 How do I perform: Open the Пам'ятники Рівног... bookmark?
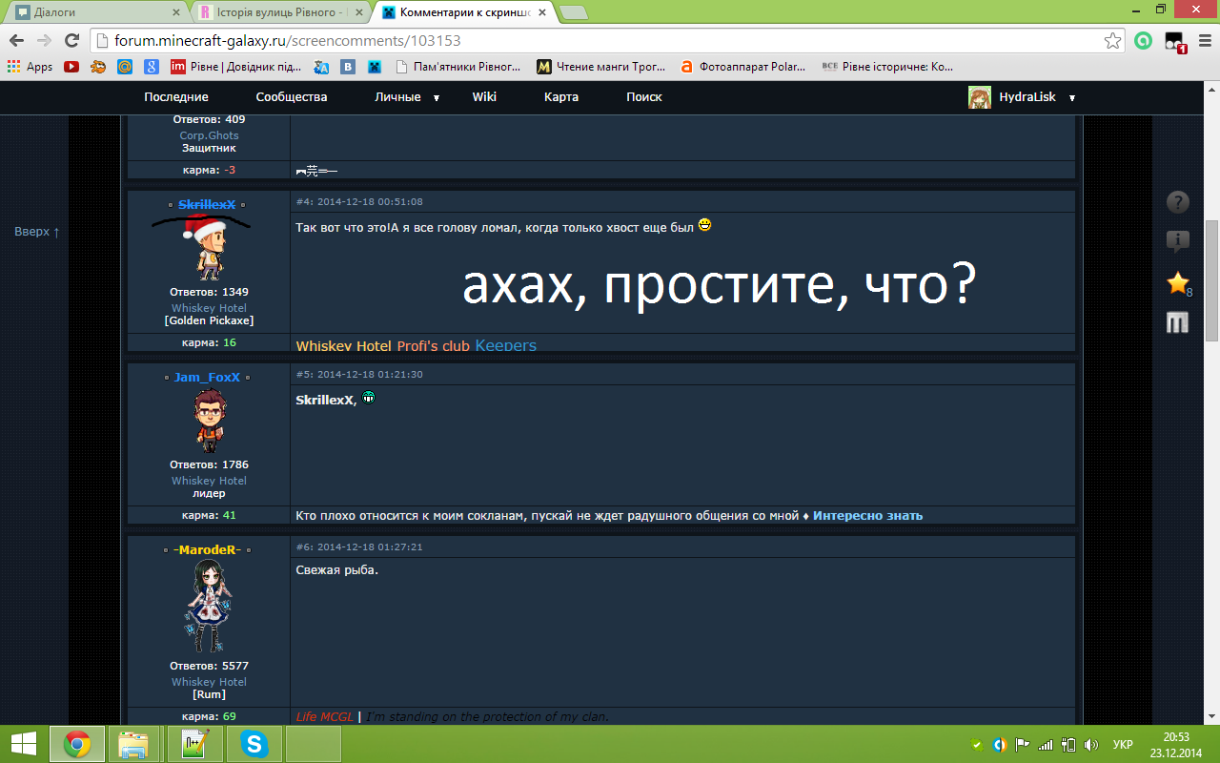tap(458, 67)
